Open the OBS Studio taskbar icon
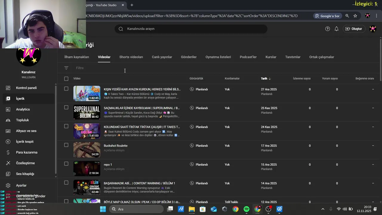 (268, 209)
